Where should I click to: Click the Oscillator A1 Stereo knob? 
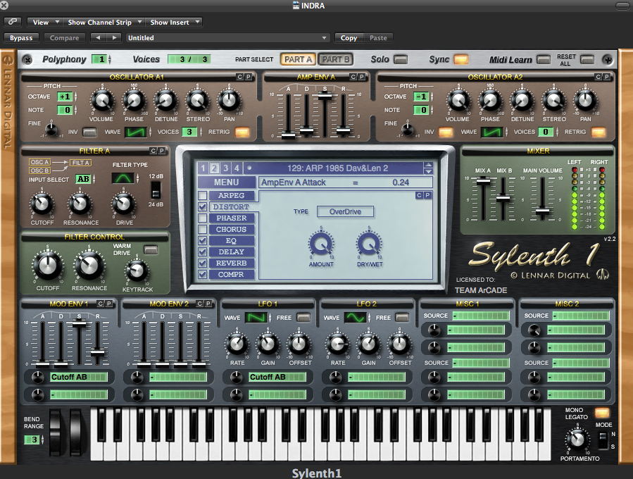coord(197,100)
